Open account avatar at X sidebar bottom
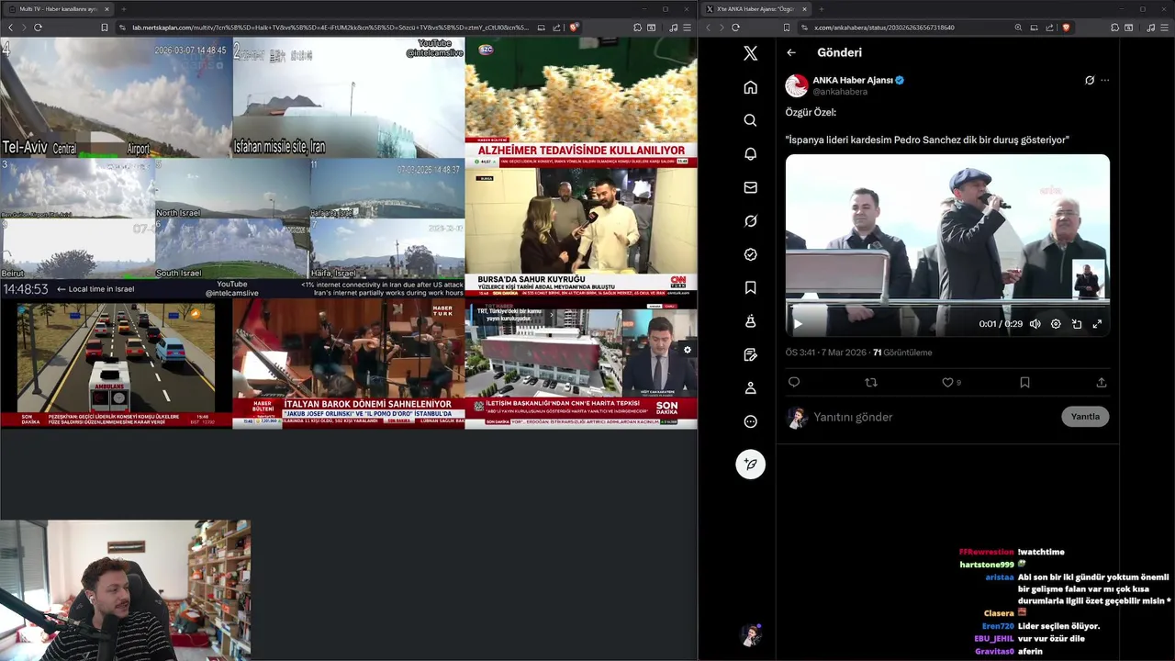Viewport: 1175px width, 661px height. (x=750, y=634)
